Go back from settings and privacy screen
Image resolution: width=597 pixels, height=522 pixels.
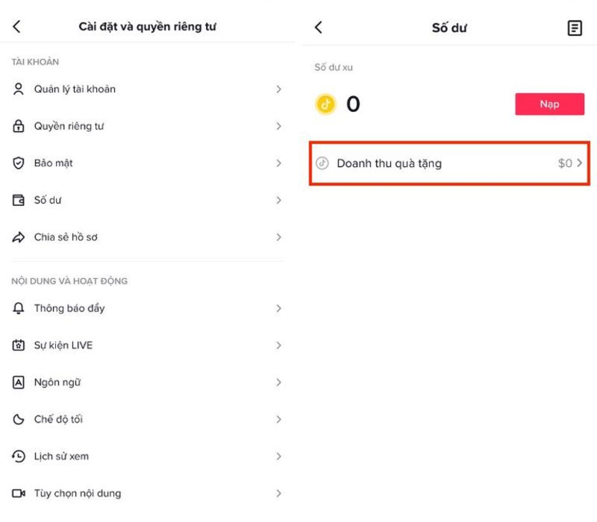click(17, 27)
